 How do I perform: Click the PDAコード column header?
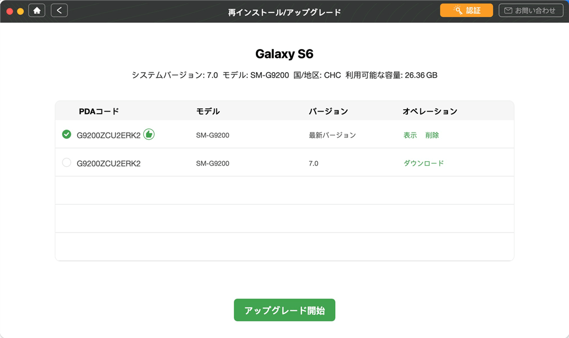click(x=99, y=112)
